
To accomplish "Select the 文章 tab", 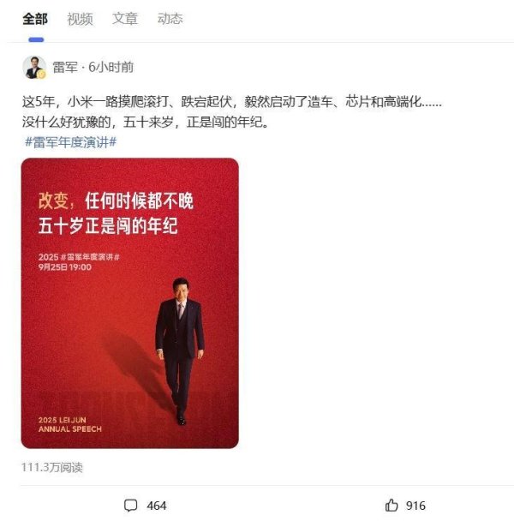I will coord(125,19).
